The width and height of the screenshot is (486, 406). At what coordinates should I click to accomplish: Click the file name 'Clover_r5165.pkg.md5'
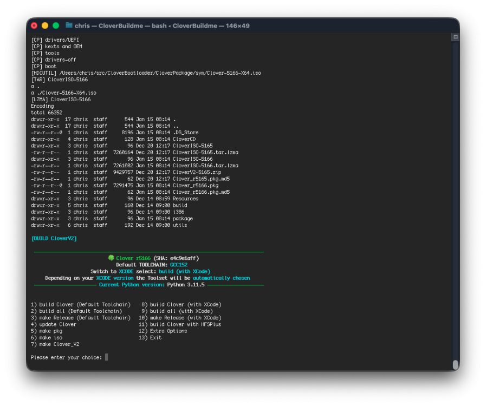click(x=201, y=179)
